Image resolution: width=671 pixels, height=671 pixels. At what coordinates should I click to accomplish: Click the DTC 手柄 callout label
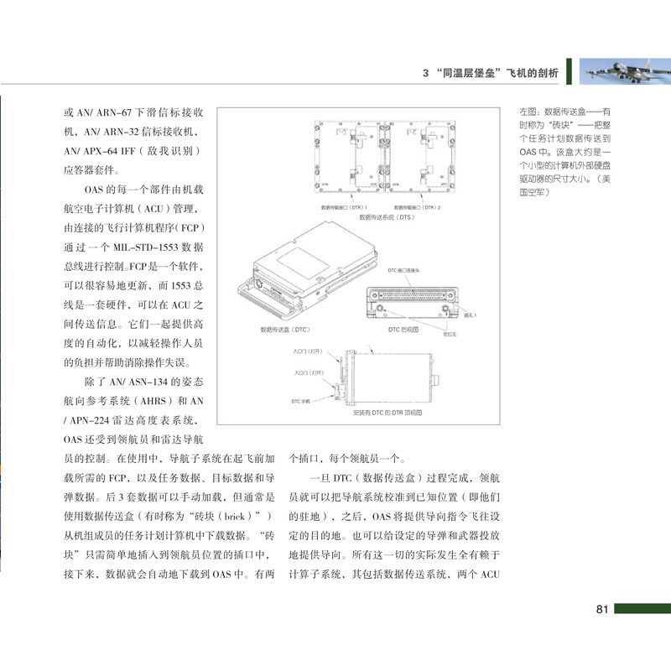[300, 402]
